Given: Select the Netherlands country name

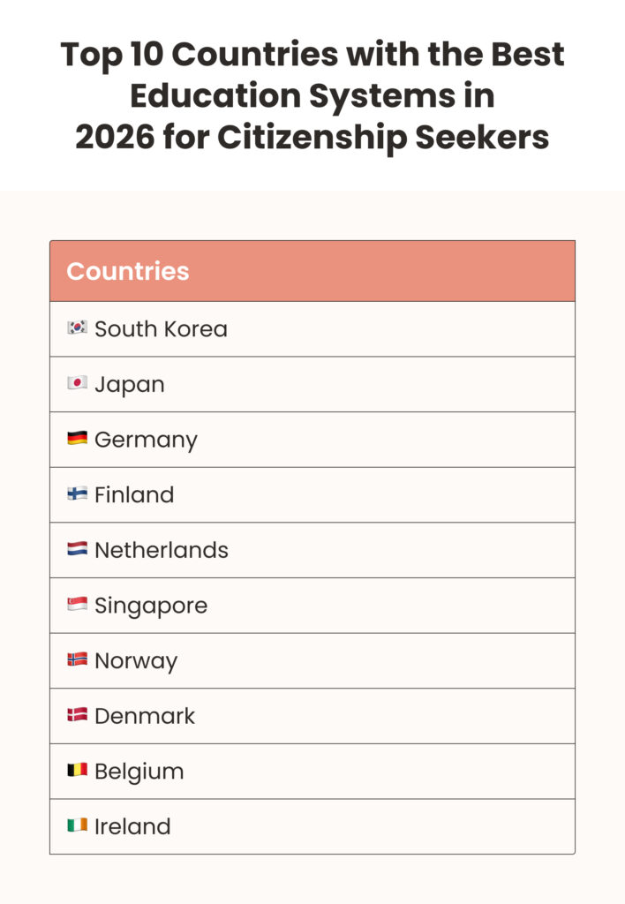Looking at the screenshot, I should coord(162,550).
